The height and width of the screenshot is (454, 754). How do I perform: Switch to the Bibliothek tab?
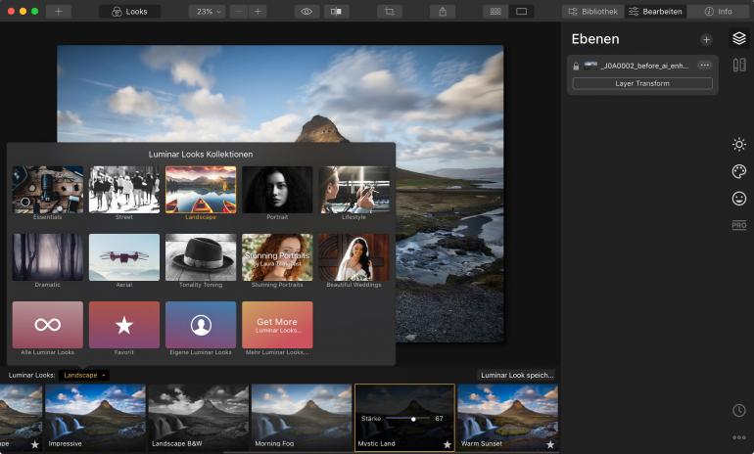click(x=592, y=12)
